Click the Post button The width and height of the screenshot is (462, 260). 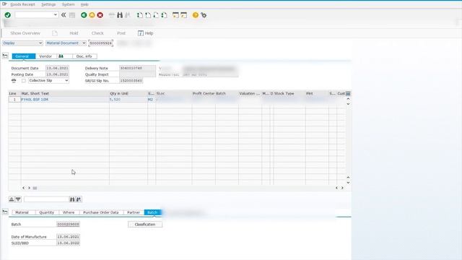tap(121, 33)
